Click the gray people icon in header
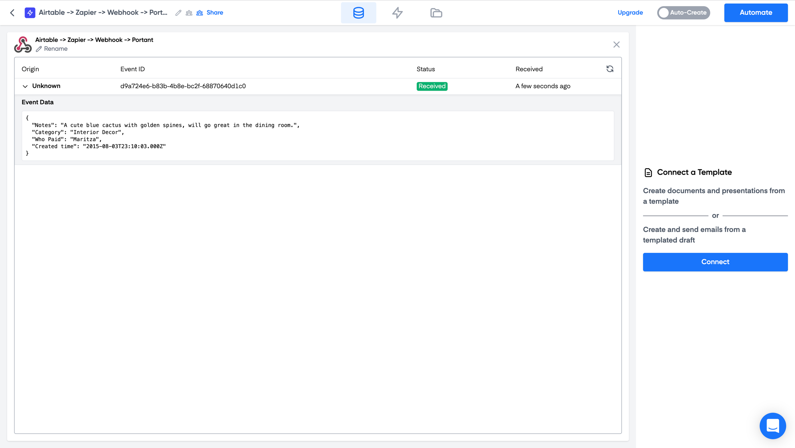Image resolution: width=795 pixels, height=448 pixels. [189, 13]
